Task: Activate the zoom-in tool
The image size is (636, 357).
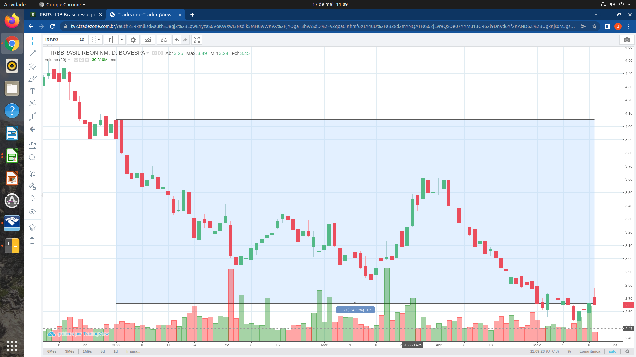Action: [32, 158]
